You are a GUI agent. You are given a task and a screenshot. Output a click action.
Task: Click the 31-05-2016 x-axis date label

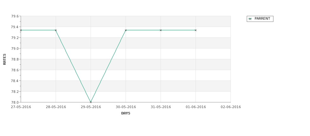pos(161,107)
